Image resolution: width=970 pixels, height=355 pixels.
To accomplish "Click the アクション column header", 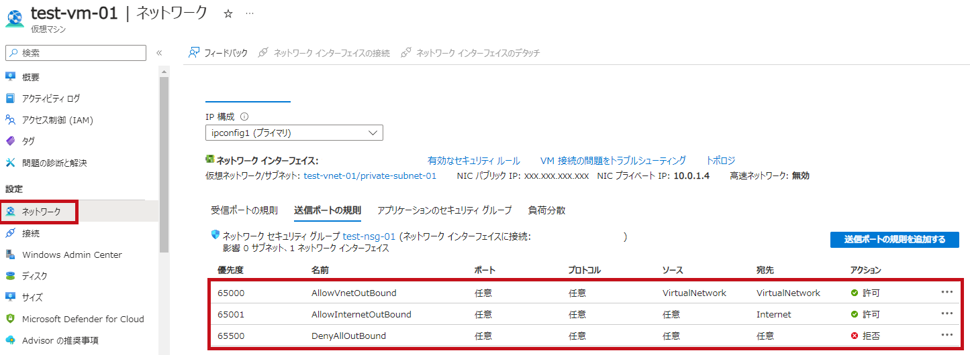I will (866, 270).
